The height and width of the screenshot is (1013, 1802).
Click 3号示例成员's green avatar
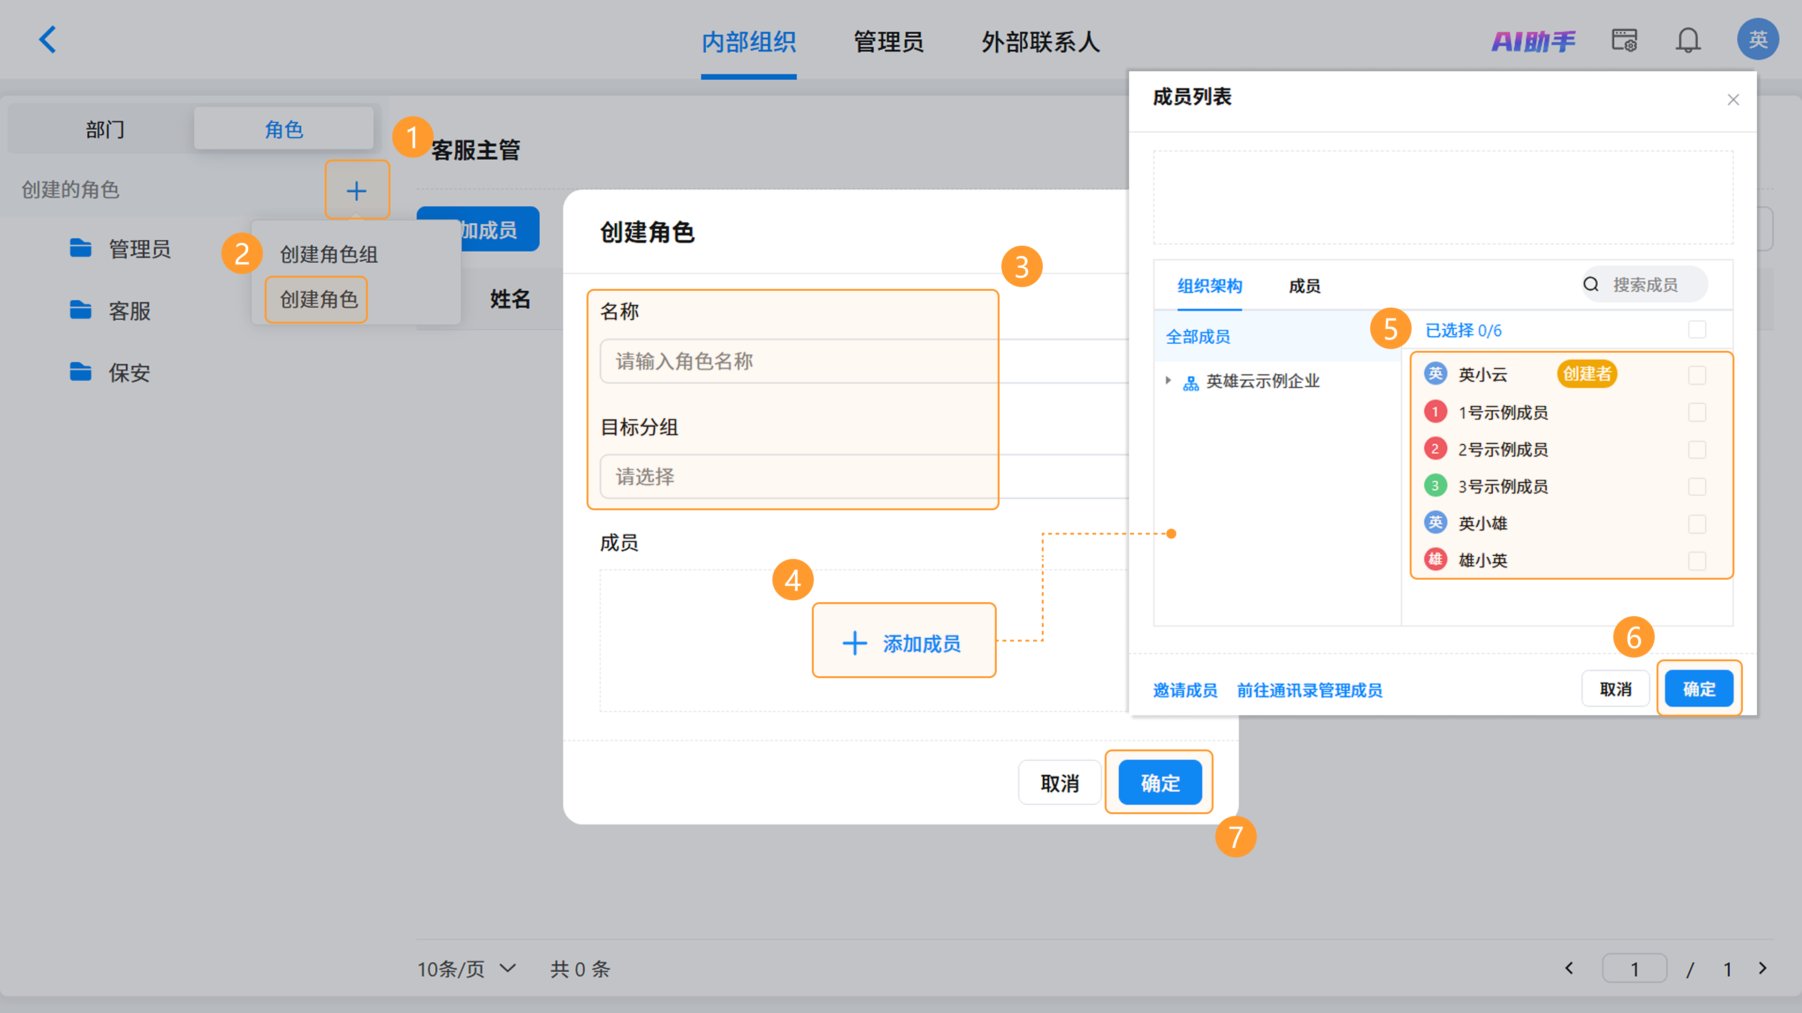1435,485
